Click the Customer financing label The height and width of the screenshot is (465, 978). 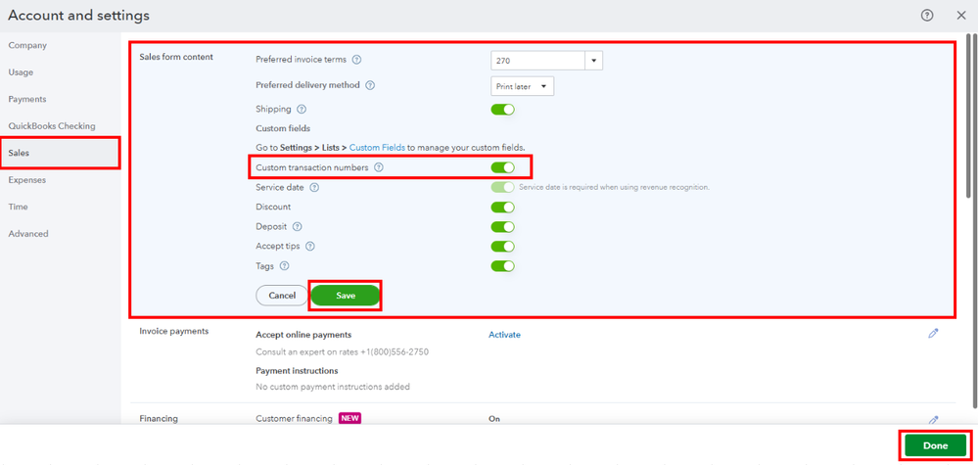(x=294, y=418)
